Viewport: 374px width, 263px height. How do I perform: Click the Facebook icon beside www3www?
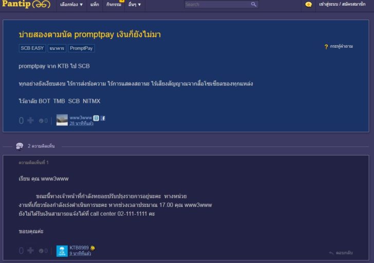click(x=103, y=118)
